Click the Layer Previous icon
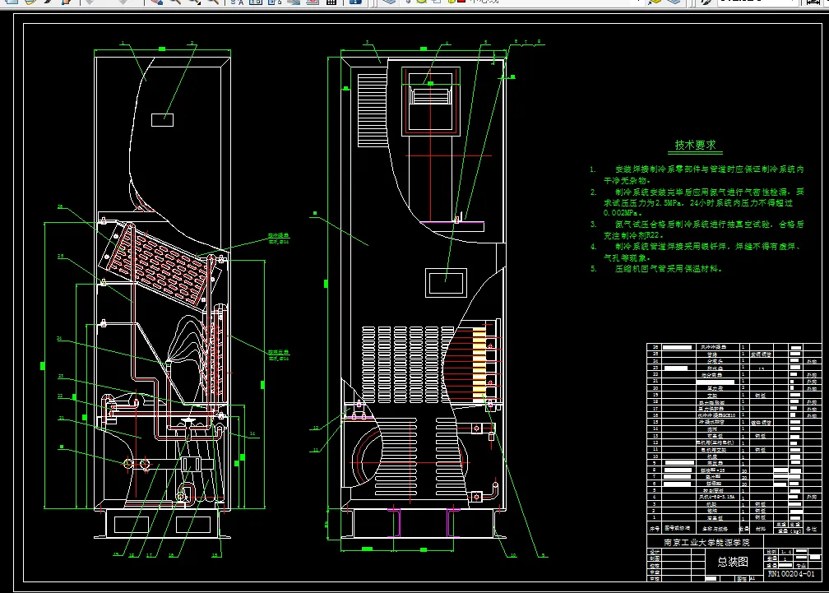The width and height of the screenshot is (829, 593). point(673,2)
